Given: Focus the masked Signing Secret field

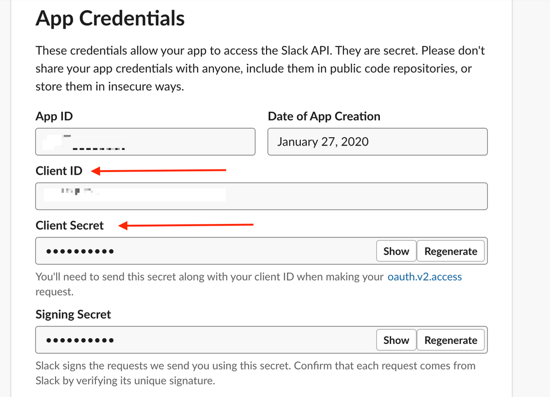Looking at the screenshot, I should point(205,340).
